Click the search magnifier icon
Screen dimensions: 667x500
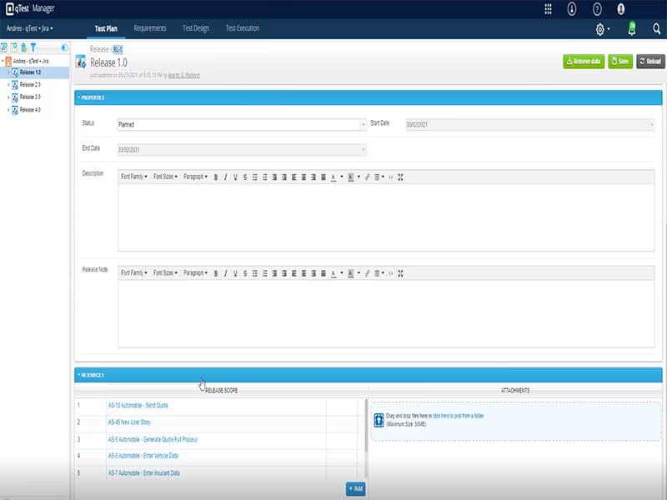pyautogui.click(x=657, y=28)
